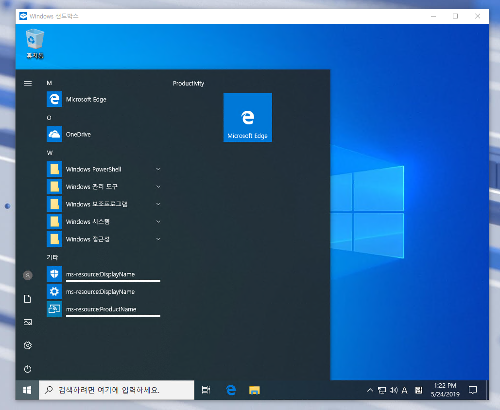Expand the Windows PowerShell chevron
500x410 pixels.
point(158,169)
